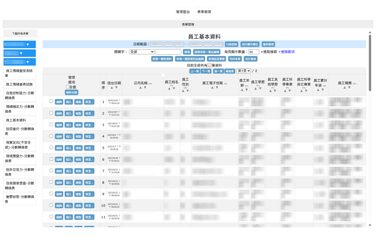Sort 公司名稱 column ascending
The width and height of the screenshot is (376, 240).
point(140,88)
